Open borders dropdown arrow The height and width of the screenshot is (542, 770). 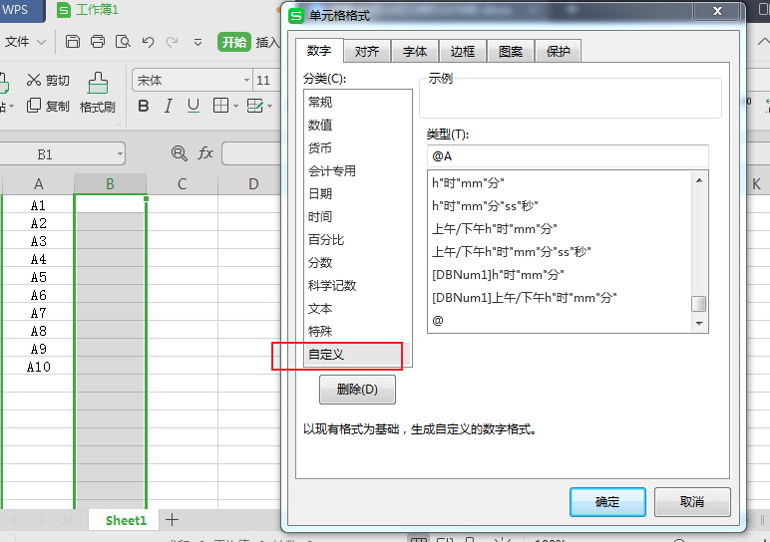pyautogui.click(x=235, y=106)
